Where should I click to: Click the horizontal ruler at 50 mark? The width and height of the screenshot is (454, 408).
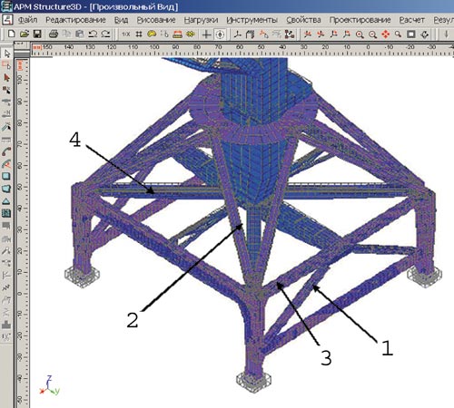(x=261, y=49)
